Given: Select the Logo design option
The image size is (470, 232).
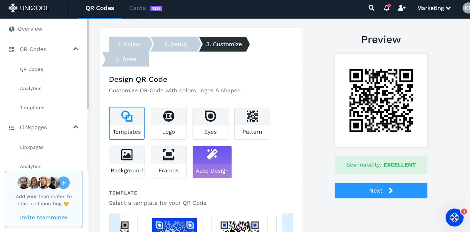Looking at the screenshot, I should [169, 123].
